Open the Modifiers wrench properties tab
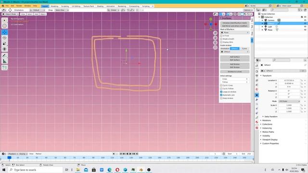This screenshot has height=173, width=308. tap(257, 100)
